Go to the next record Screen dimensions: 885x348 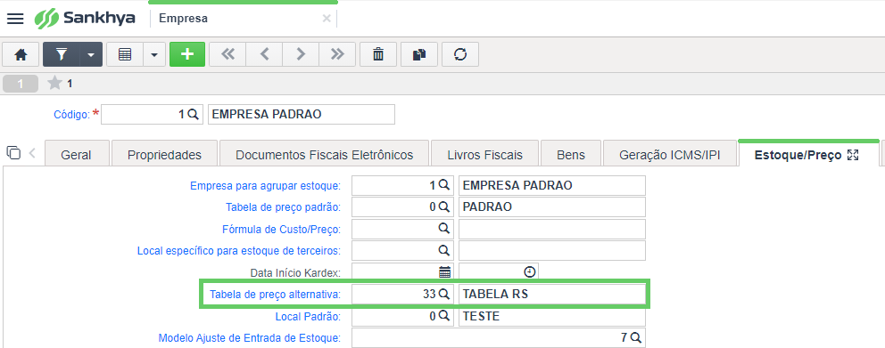[x=301, y=54]
